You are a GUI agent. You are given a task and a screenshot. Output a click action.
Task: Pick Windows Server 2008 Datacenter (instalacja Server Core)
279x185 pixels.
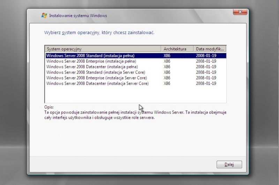pyautogui.click(x=97, y=83)
